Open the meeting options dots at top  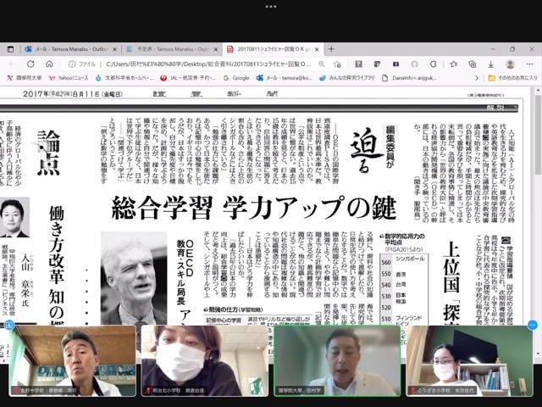pyautogui.click(x=271, y=6)
